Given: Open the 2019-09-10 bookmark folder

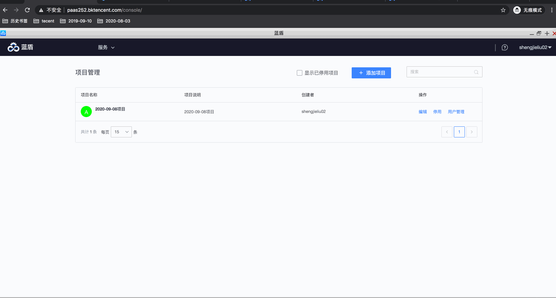Looking at the screenshot, I should tap(76, 21).
